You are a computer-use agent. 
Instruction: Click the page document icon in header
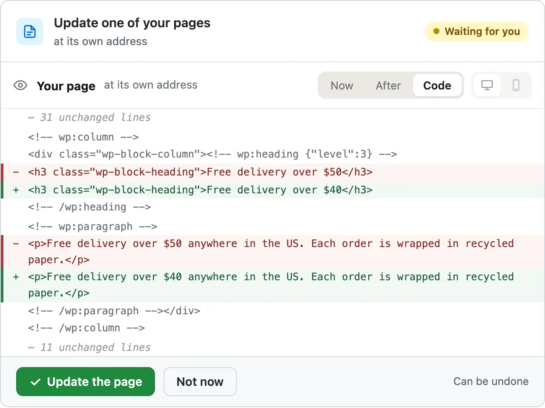coord(30,32)
